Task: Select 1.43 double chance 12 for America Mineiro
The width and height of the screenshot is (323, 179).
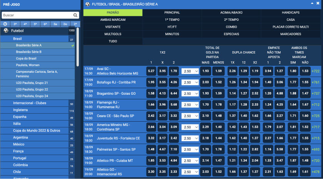Action: [244, 127]
